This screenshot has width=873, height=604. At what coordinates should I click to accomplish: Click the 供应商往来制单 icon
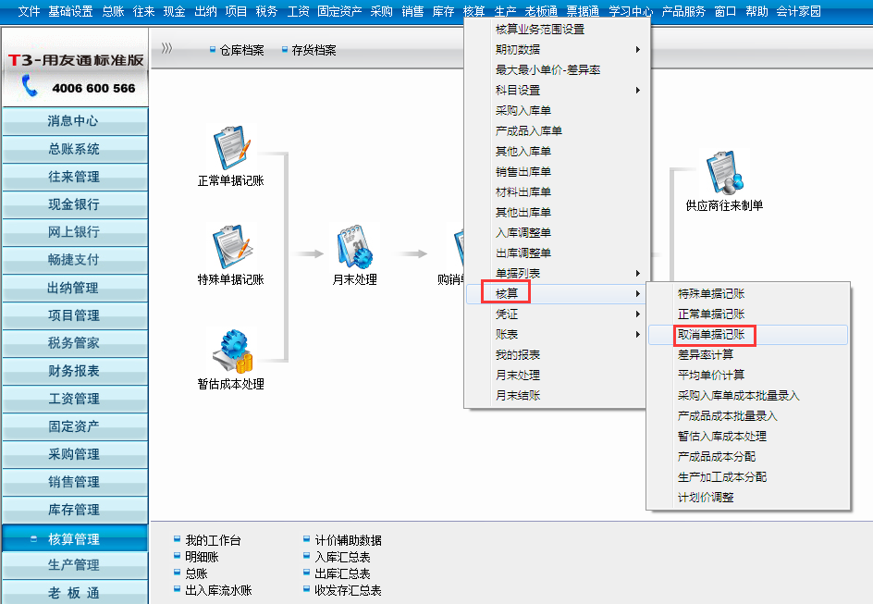pos(723,172)
